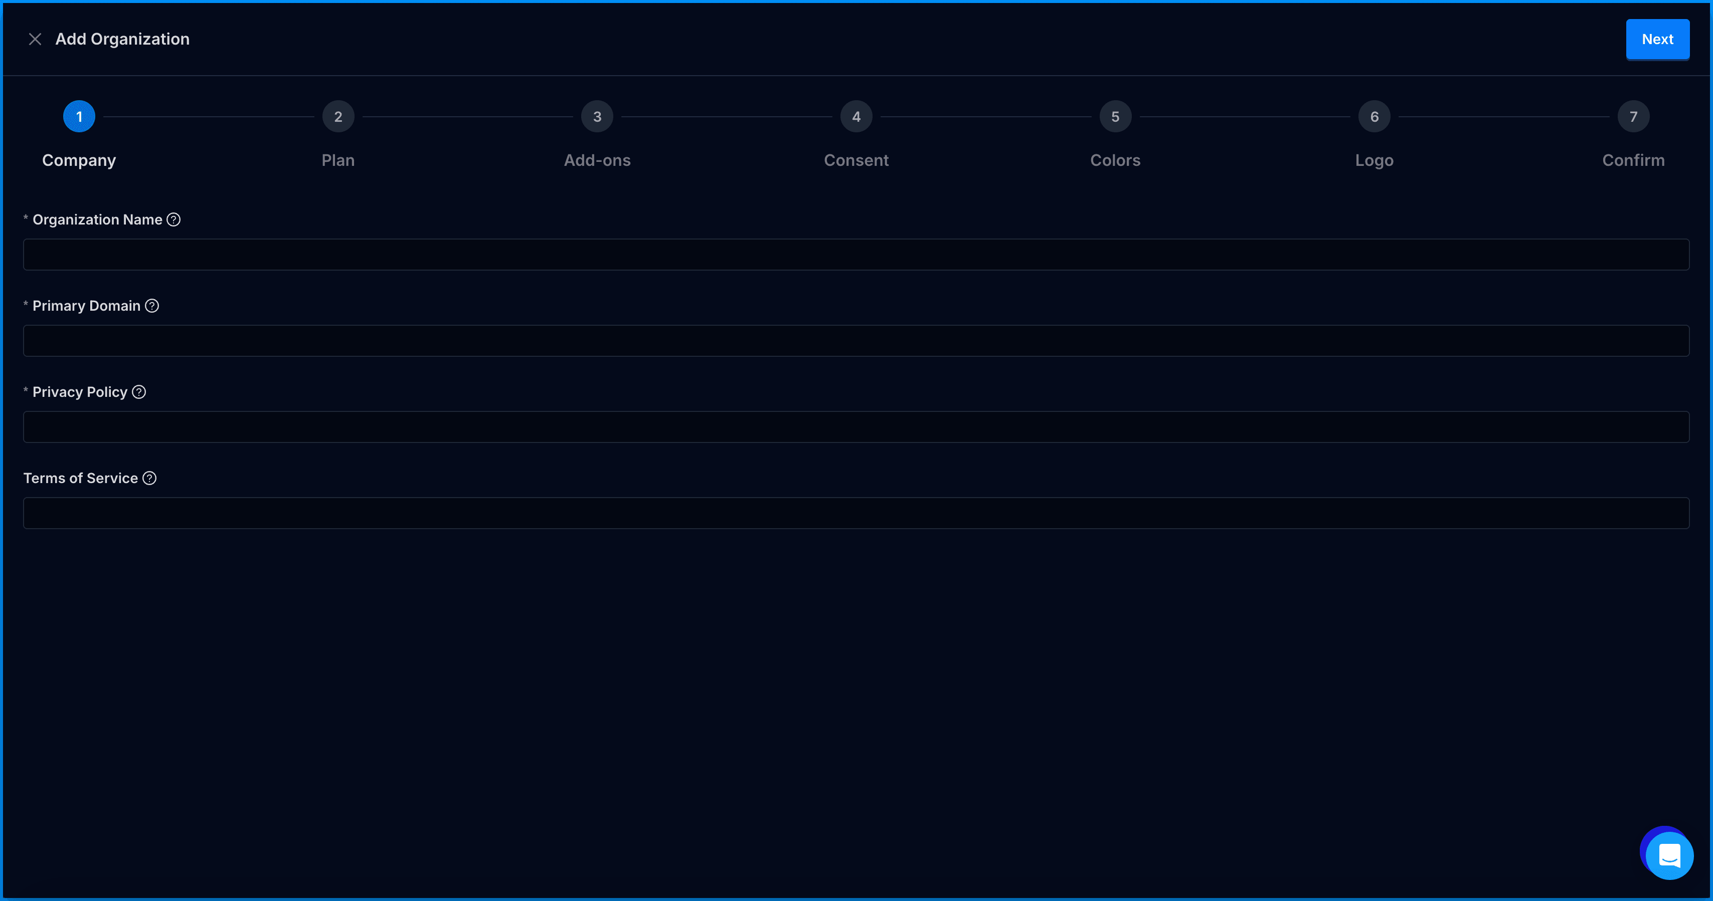Focus the Organization Name input field

tap(856, 255)
